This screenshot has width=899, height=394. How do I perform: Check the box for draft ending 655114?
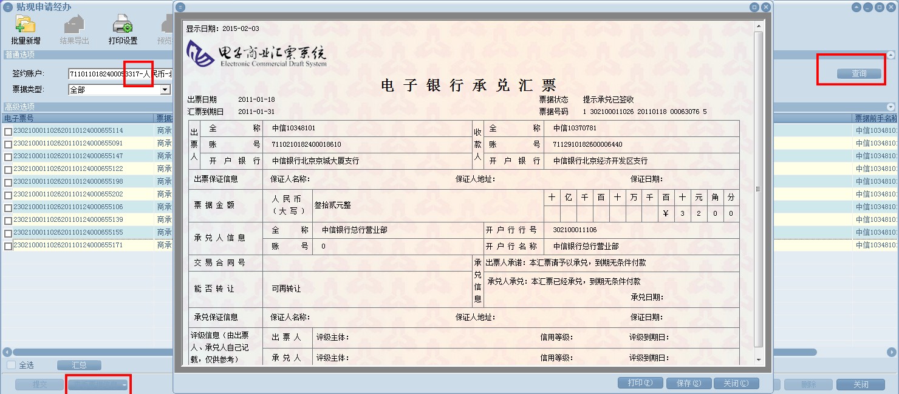[x=8, y=131]
